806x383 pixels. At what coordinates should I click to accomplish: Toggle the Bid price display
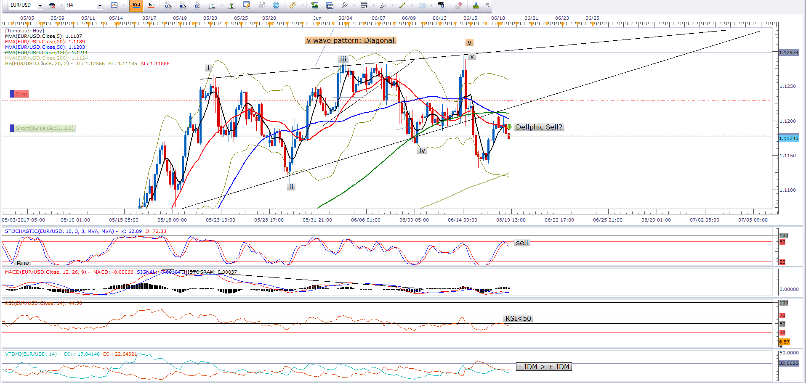pyautogui.click(x=136, y=5)
